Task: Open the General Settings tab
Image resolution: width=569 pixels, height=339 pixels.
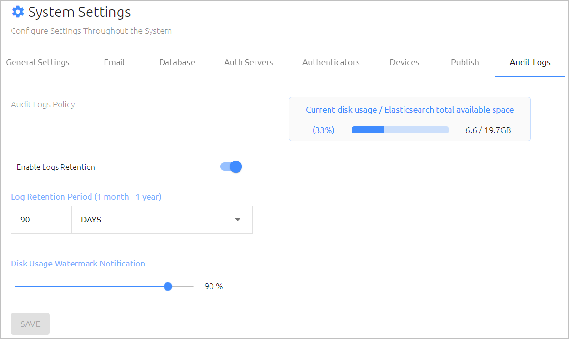Action: (38, 62)
